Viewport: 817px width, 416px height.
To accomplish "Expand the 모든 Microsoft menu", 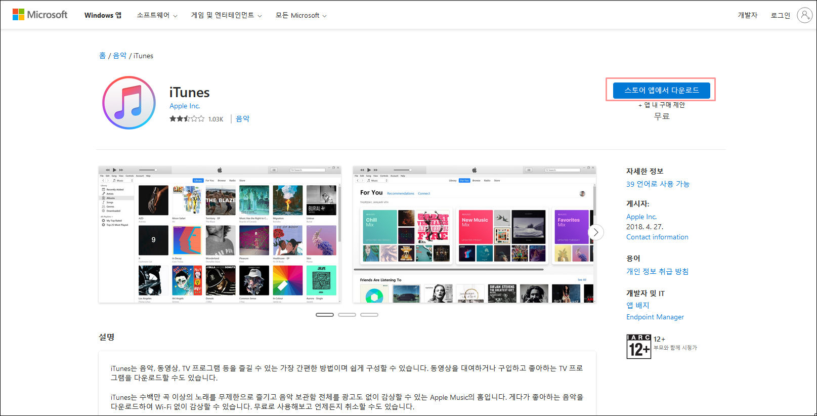I will coord(301,15).
